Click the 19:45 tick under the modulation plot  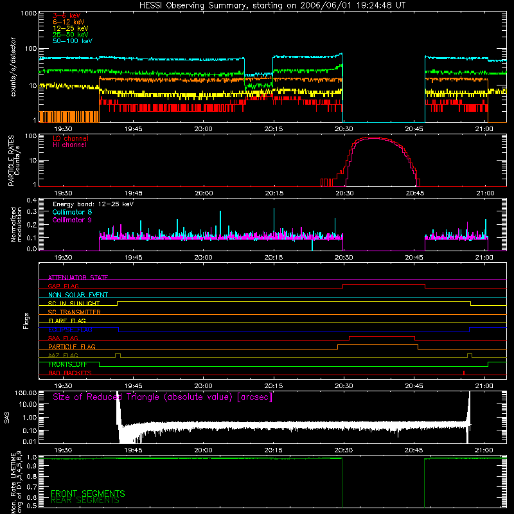pyautogui.click(x=134, y=258)
